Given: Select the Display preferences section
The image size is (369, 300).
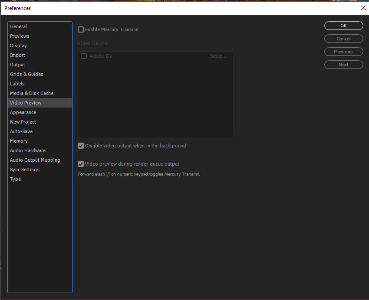Looking at the screenshot, I should tap(18, 46).
